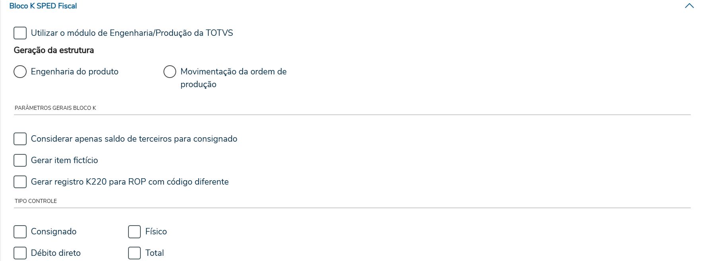
Task: Click the Geração da estrutura heading
Action: 54,50
